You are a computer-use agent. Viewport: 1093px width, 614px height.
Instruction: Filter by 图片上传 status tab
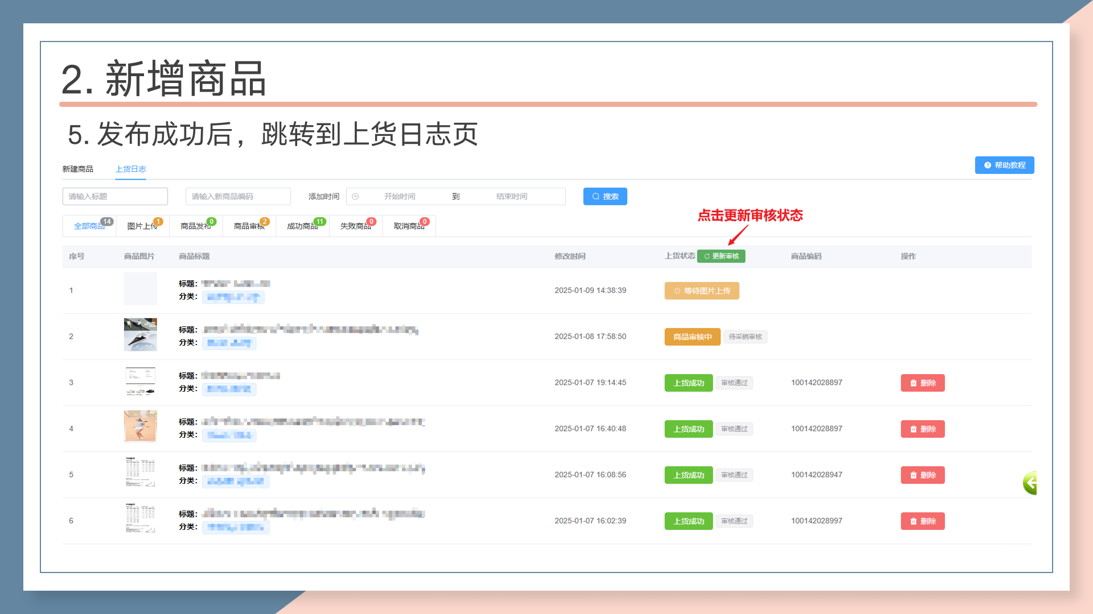click(x=142, y=226)
